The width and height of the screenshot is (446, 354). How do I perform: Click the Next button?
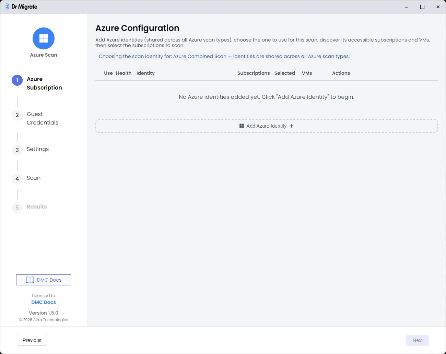[418, 340]
